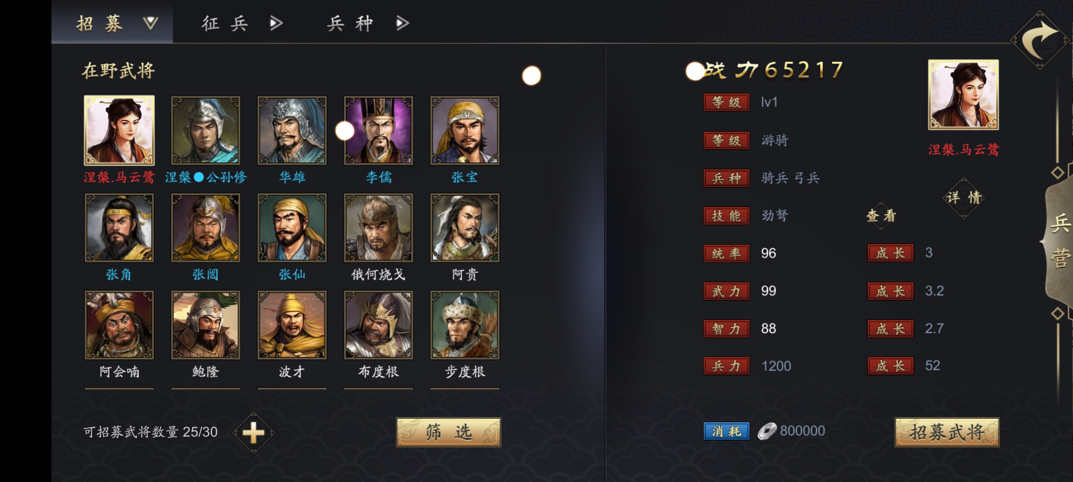Click the golden back arrow icon
The height and width of the screenshot is (482, 1073).
[x=1040, y=40]
